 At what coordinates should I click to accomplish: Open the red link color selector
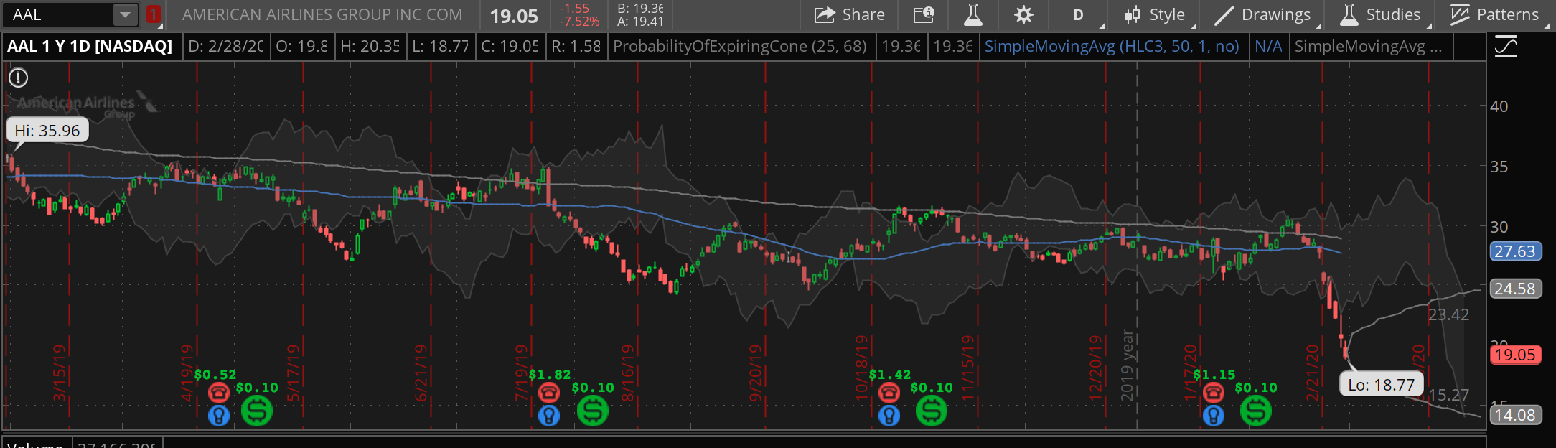coord(153,14)
